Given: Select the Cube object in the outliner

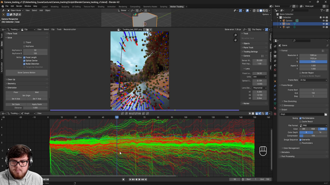Looking at the screenshot, I should [x=288, y=24].
